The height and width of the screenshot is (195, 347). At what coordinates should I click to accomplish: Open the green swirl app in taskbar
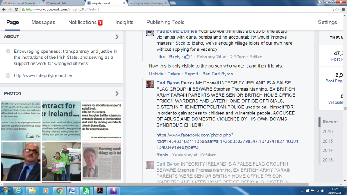coord(86,191)
